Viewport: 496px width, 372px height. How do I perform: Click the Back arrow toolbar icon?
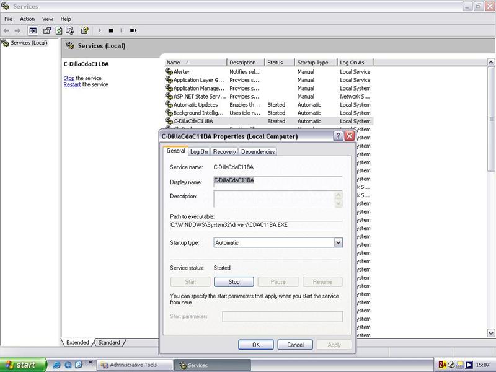click(x=6, y=30)
